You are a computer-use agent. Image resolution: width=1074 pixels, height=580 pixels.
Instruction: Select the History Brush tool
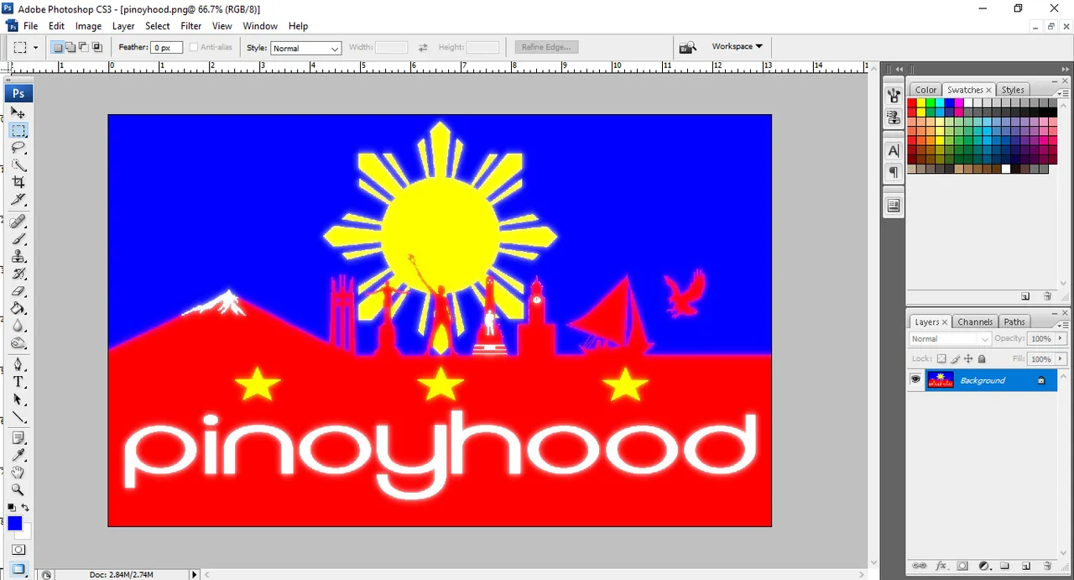(18, 274)
